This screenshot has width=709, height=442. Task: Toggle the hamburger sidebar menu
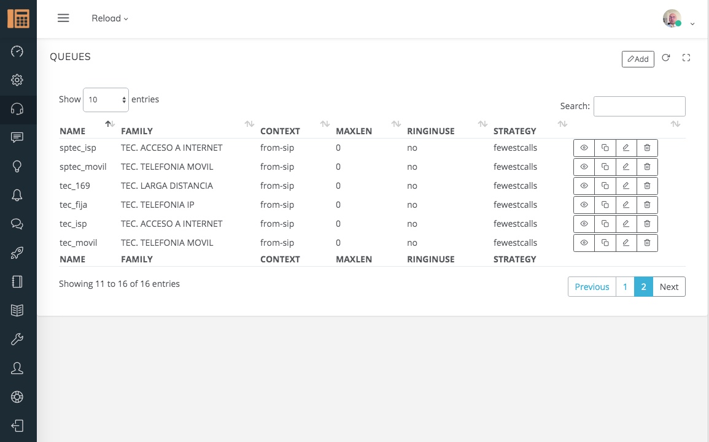[x=63, y=18]
